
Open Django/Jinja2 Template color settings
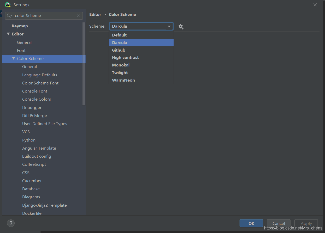(44, 205)
